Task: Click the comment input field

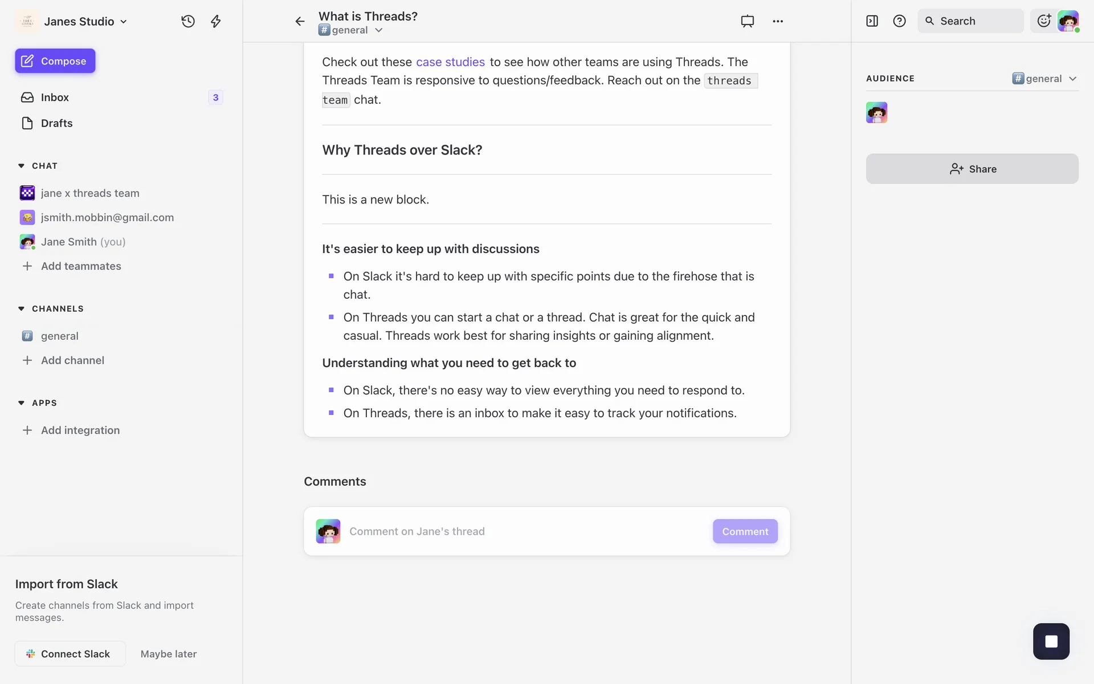Action: click(524, 531)
